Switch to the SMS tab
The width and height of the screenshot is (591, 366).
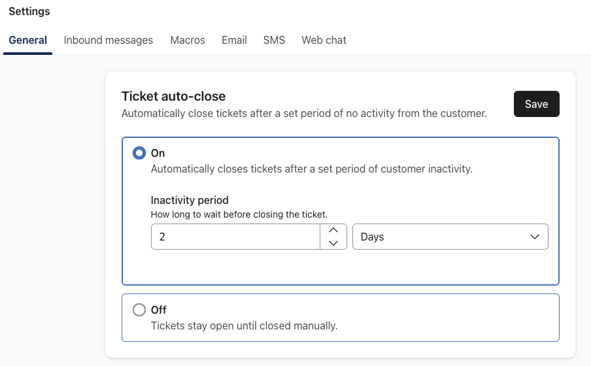click(x=275, y=40)
